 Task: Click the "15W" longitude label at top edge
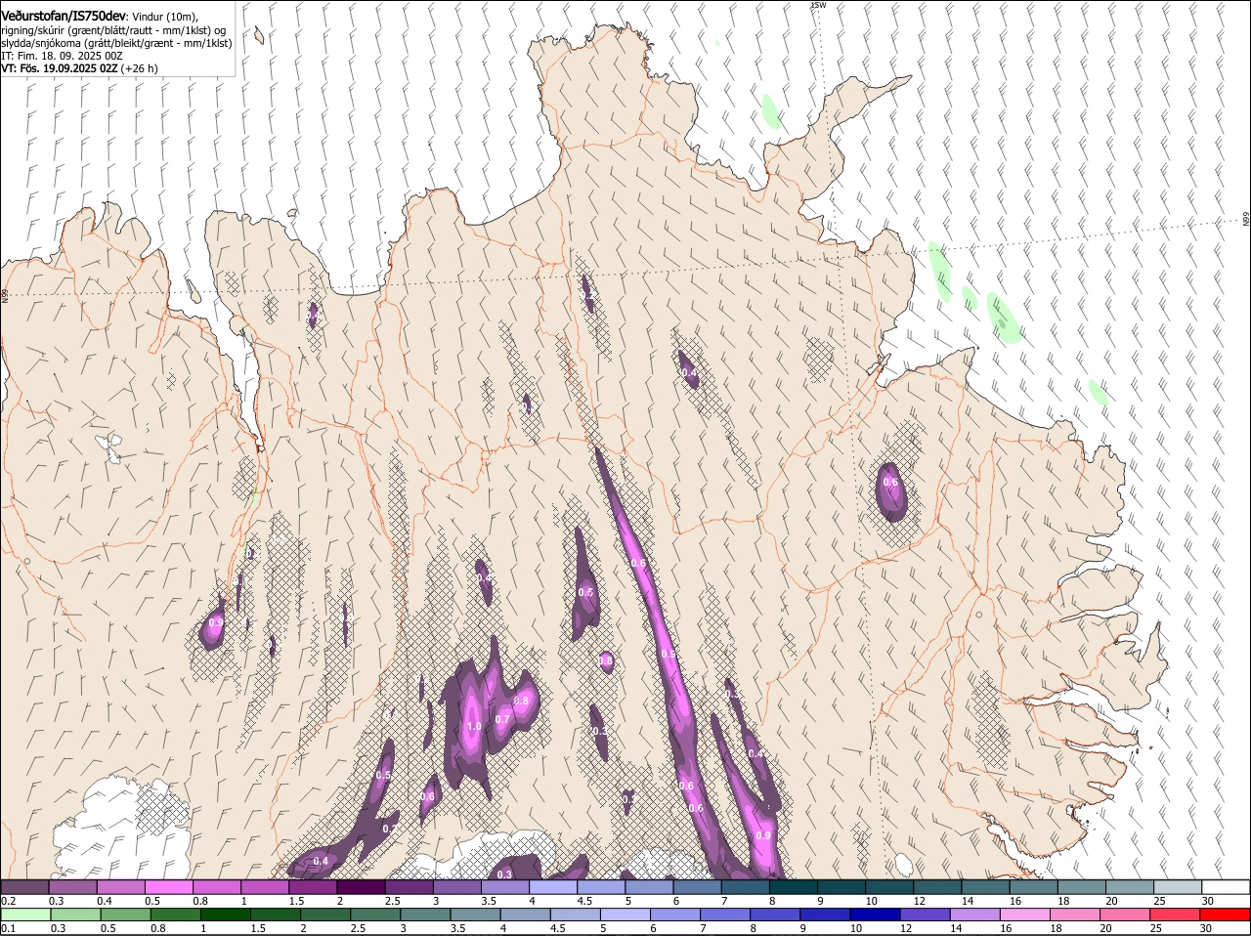point(819,5)
